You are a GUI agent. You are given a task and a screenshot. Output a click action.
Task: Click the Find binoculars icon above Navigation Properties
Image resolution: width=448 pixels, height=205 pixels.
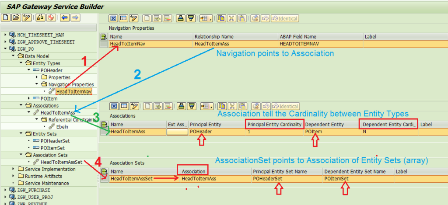180,18
